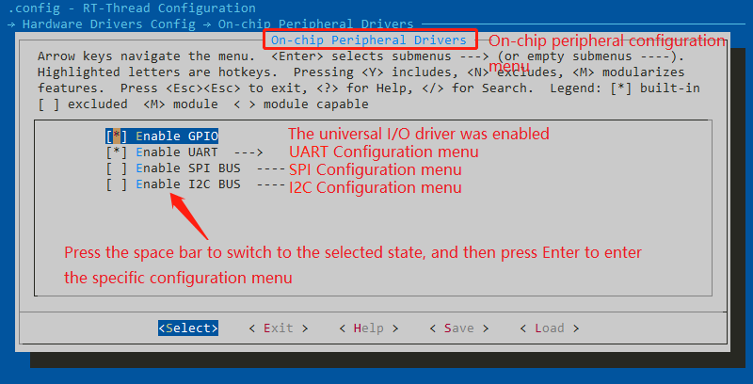Save configuration using < Save >

(458, 328)
